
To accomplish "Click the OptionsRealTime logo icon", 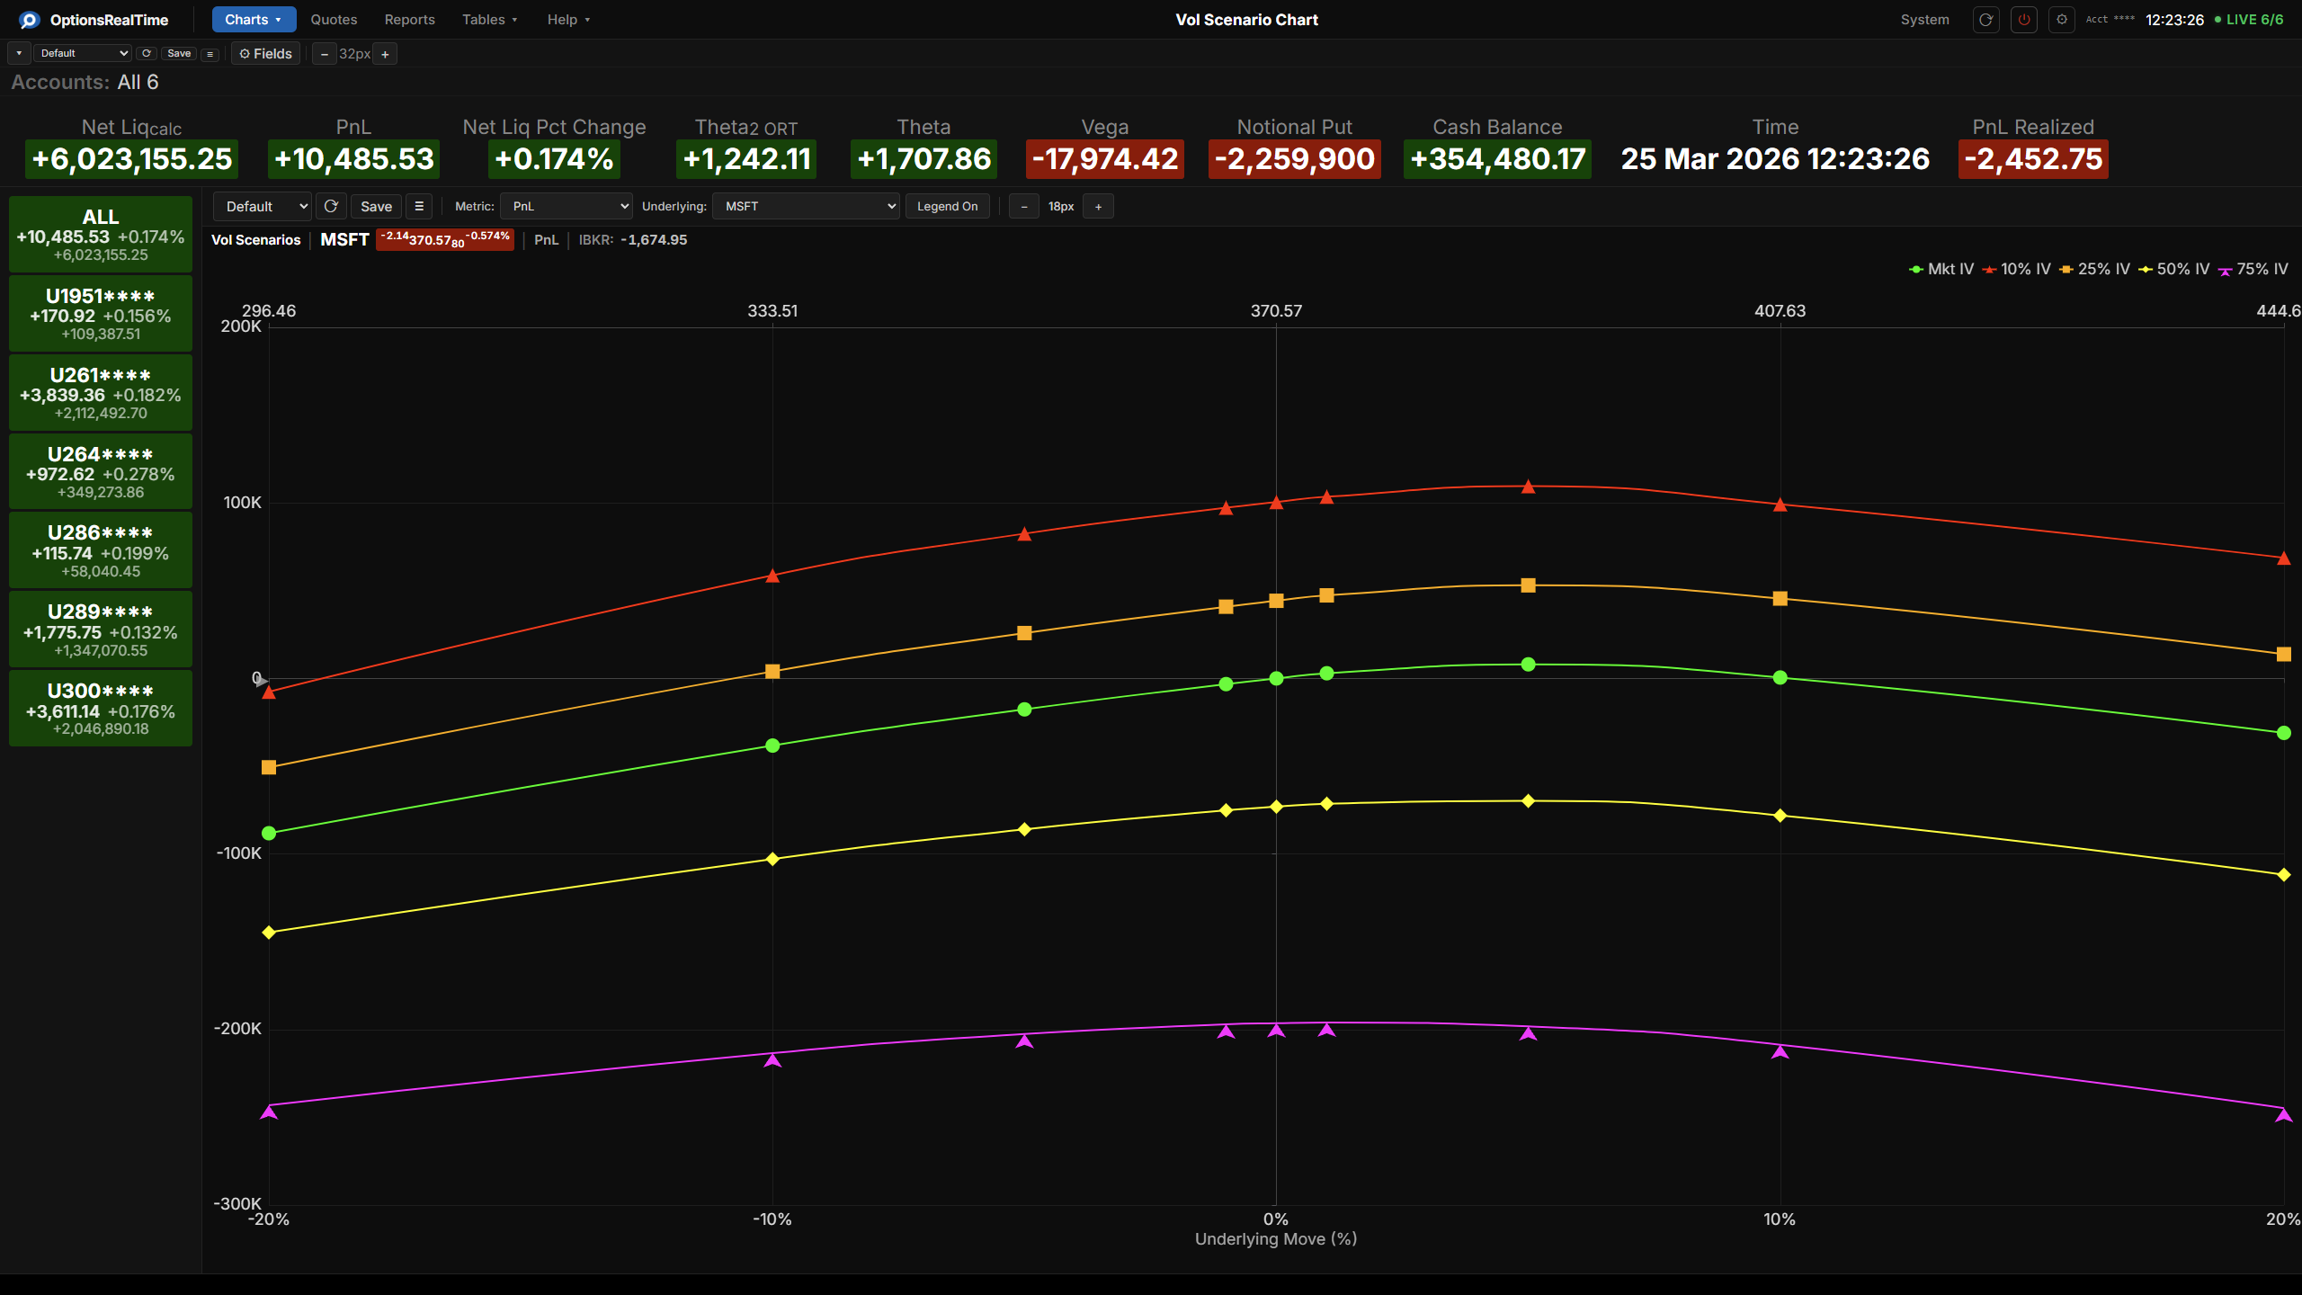I will coord(29,20).
